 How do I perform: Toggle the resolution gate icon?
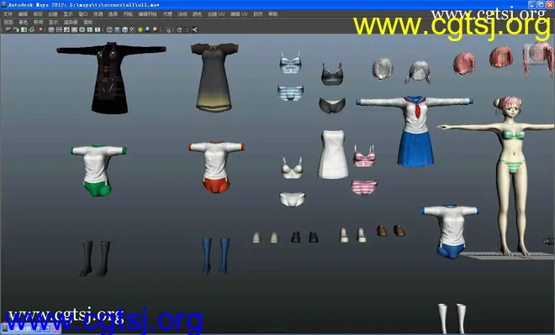click(66, 29)
